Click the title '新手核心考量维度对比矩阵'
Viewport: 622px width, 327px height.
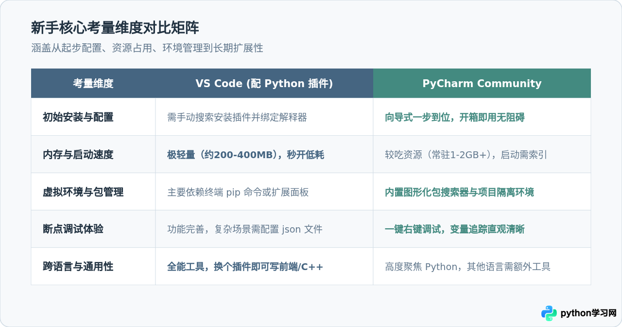(115, 28)
